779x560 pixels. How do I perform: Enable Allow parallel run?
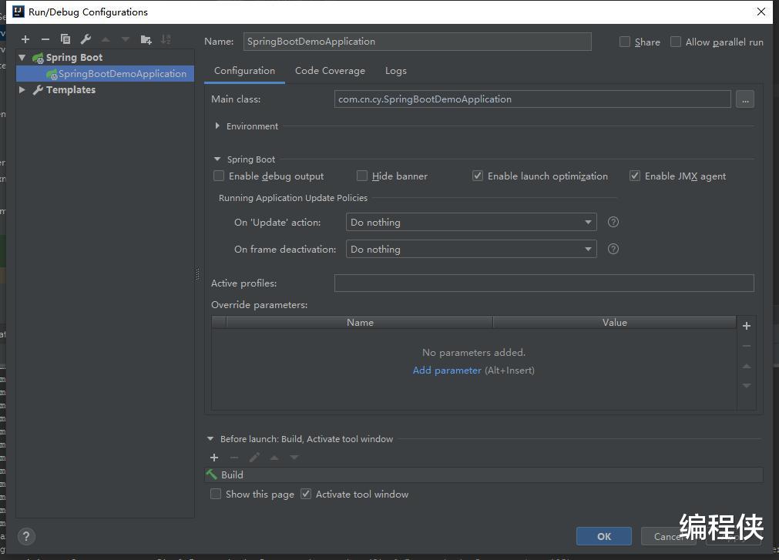675,42
